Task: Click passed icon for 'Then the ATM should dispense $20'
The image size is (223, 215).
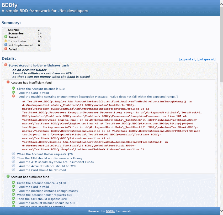Action: (13, 198)
